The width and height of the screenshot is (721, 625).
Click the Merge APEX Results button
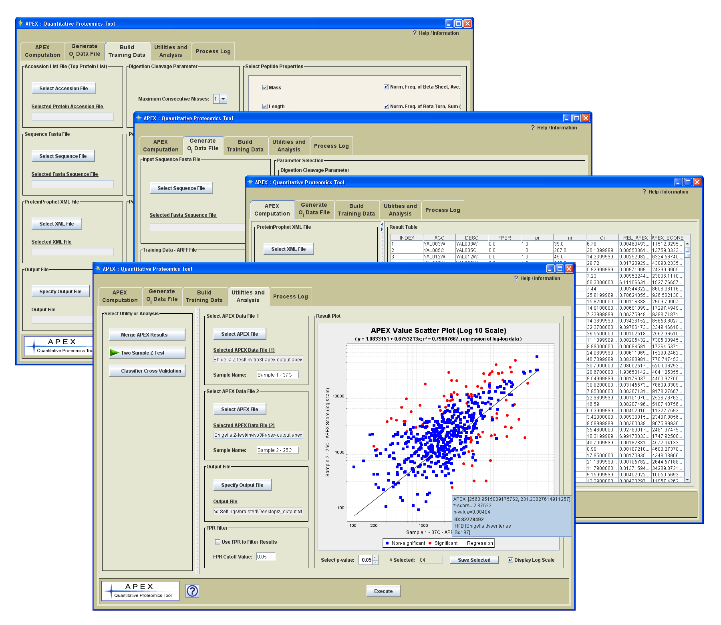tap(147, 335)
